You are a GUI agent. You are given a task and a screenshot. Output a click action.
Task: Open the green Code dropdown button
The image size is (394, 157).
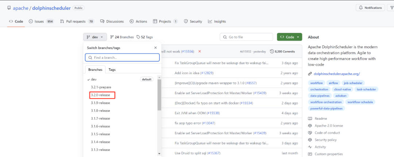point(289,37)
